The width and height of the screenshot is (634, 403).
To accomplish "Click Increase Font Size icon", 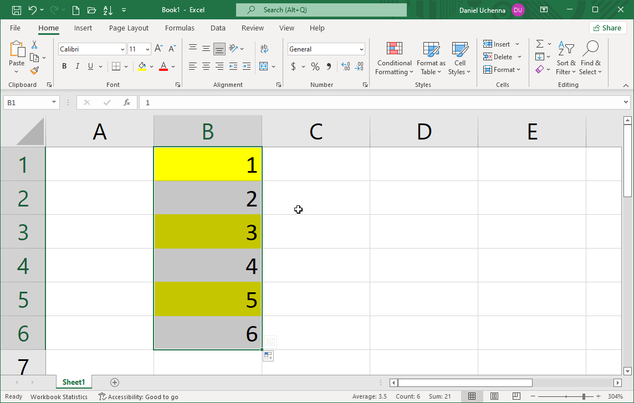I will click(158, 49).
